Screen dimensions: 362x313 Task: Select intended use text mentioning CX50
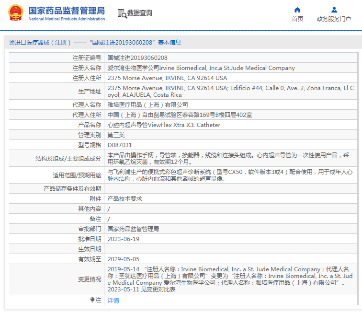(231, 175)
